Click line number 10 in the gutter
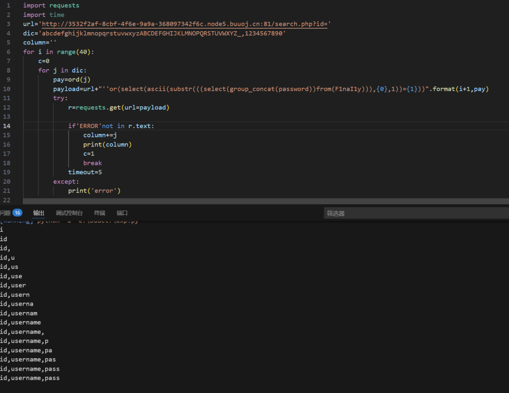 pyautogui.click(x=6, y=89)
